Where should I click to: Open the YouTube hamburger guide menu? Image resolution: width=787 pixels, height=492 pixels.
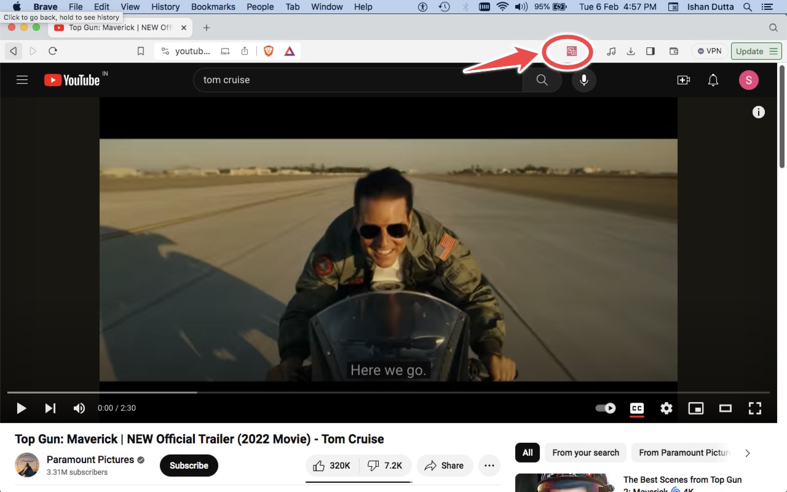(22, 80)
